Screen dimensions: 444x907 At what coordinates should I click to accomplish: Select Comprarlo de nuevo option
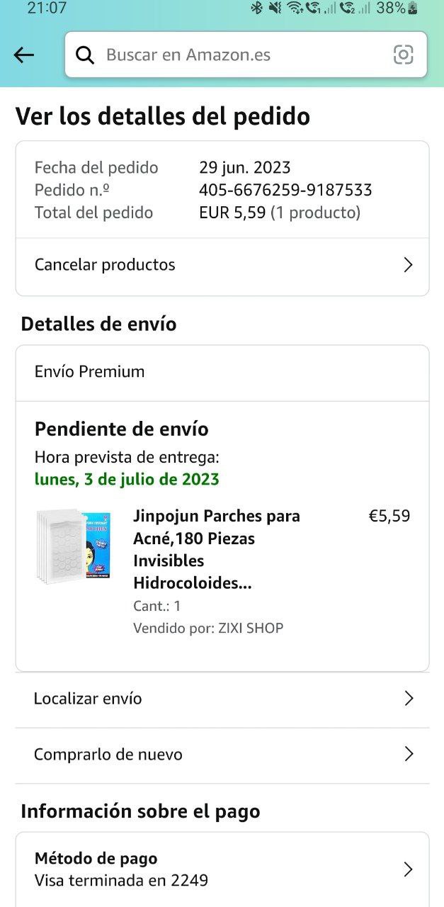tap(222, 755)
